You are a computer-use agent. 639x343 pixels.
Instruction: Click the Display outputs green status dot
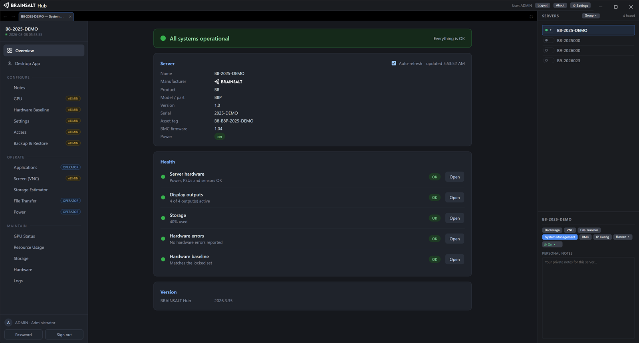[163, 197]
